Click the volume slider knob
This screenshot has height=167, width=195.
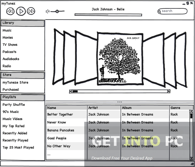[x=57, y=11]
